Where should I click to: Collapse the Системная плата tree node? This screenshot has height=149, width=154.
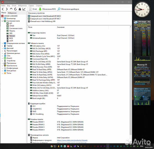2,21
